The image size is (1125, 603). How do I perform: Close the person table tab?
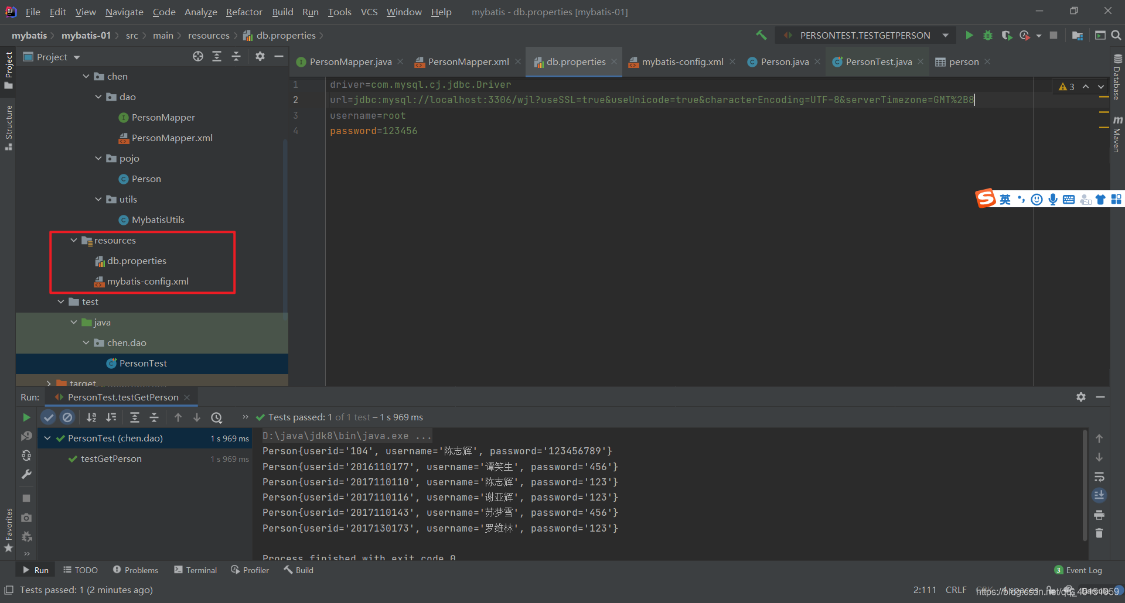[987, 62]
